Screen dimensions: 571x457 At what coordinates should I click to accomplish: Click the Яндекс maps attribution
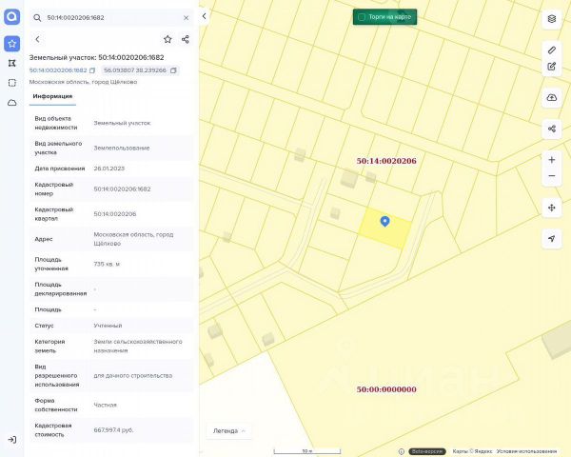point(472,451)
